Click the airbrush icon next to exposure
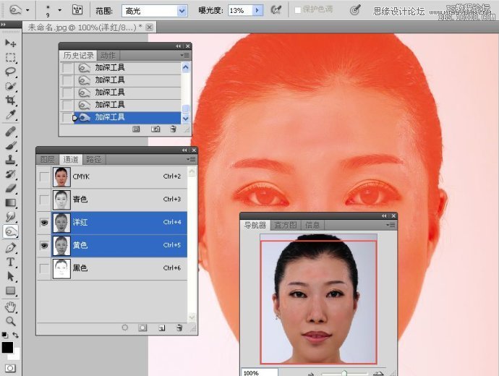499x376 pixels. [x=276, y=11]
